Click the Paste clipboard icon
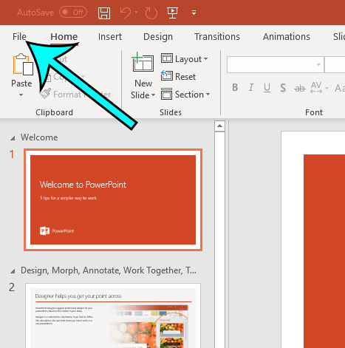Screen dimensions: 345x348 point(23,64)
